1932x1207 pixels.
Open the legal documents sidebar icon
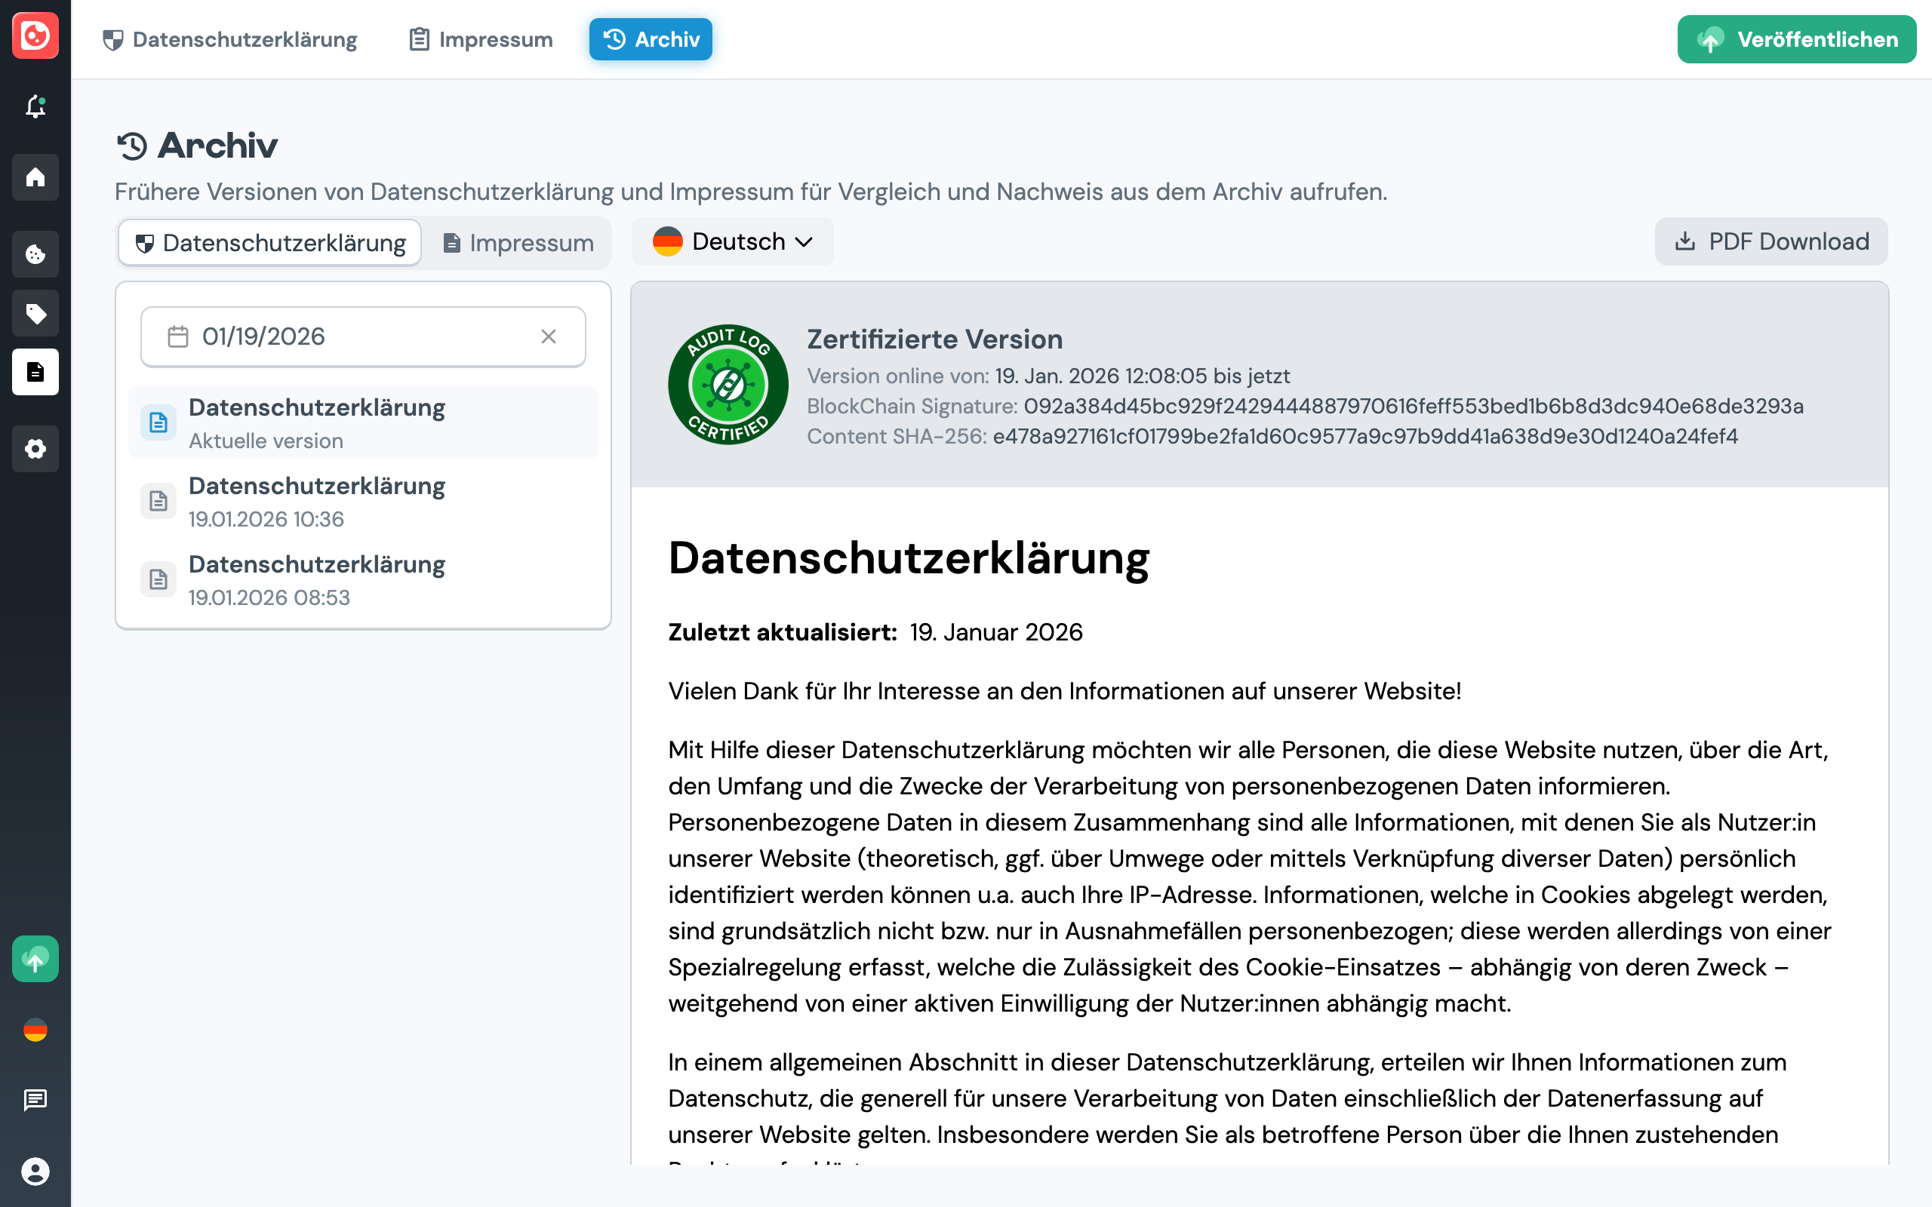[35, 372]
